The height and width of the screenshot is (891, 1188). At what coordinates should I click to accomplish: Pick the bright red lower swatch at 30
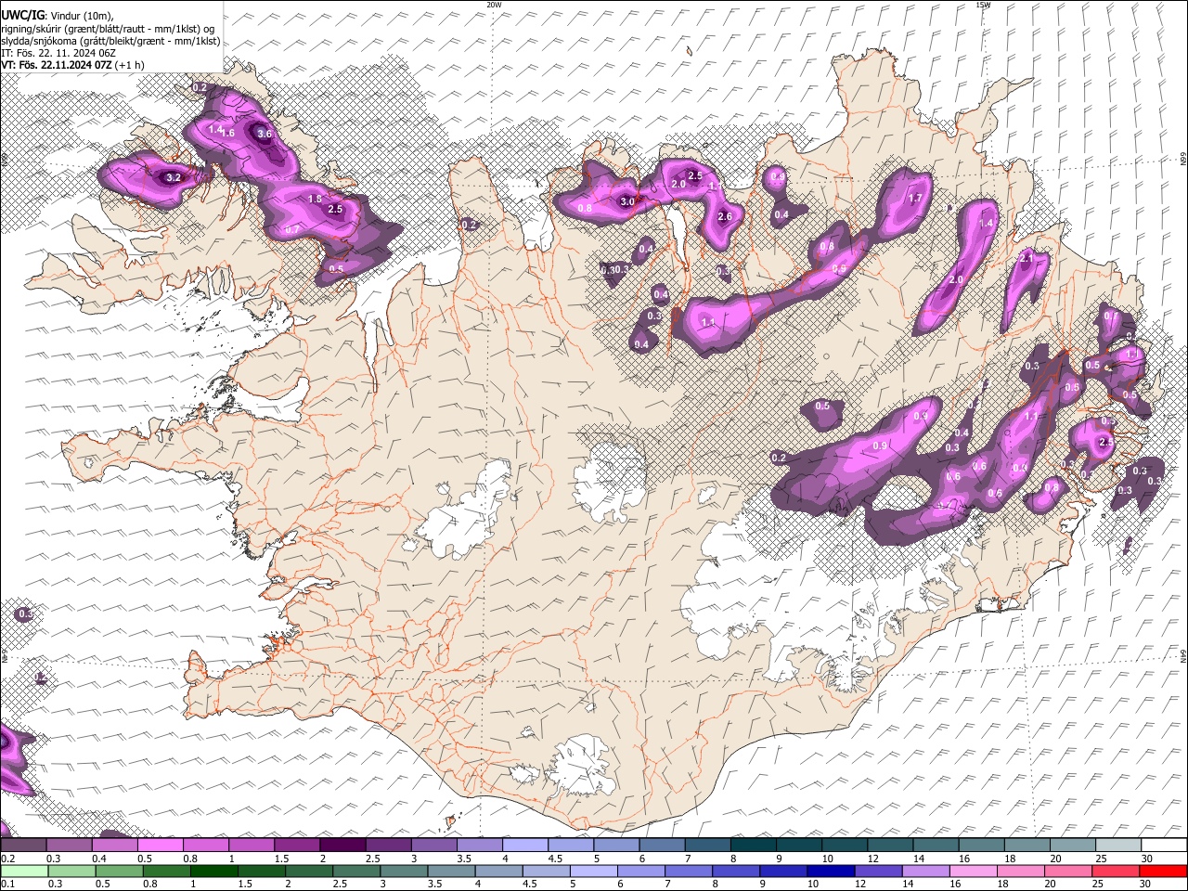[1163, 871]
